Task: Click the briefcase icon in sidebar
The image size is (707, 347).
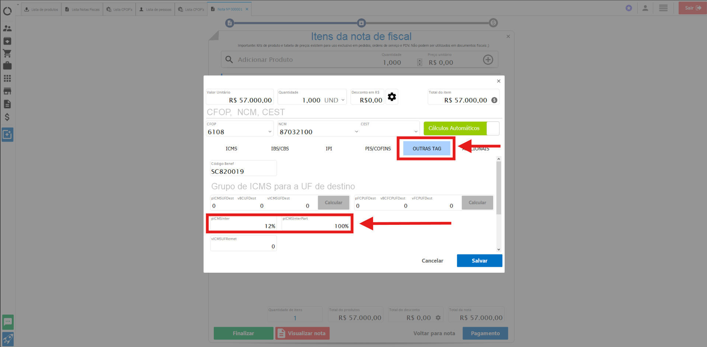Action: pyautogui.click(x=7, y=66)
